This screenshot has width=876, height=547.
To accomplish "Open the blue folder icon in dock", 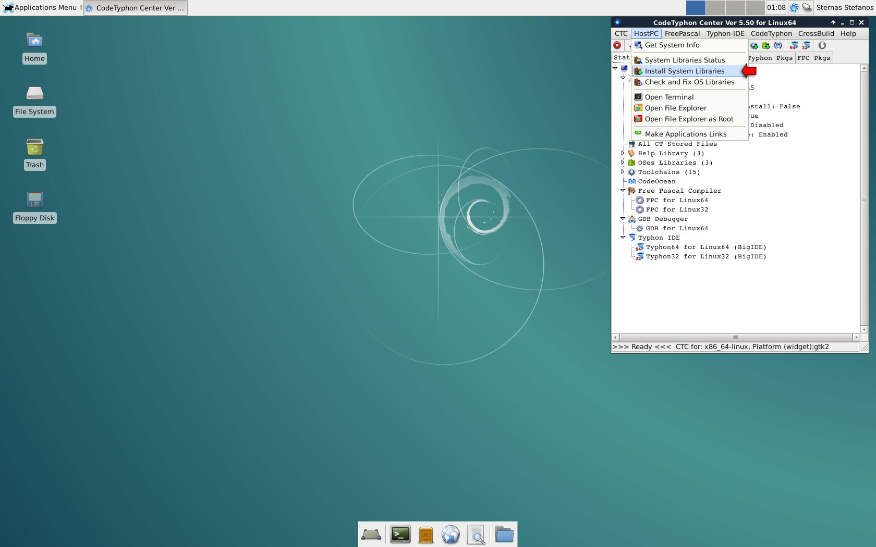I will (504, 534).
